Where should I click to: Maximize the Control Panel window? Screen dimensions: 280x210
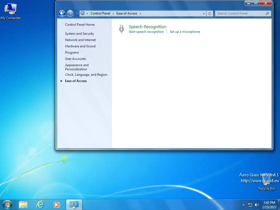256,3
